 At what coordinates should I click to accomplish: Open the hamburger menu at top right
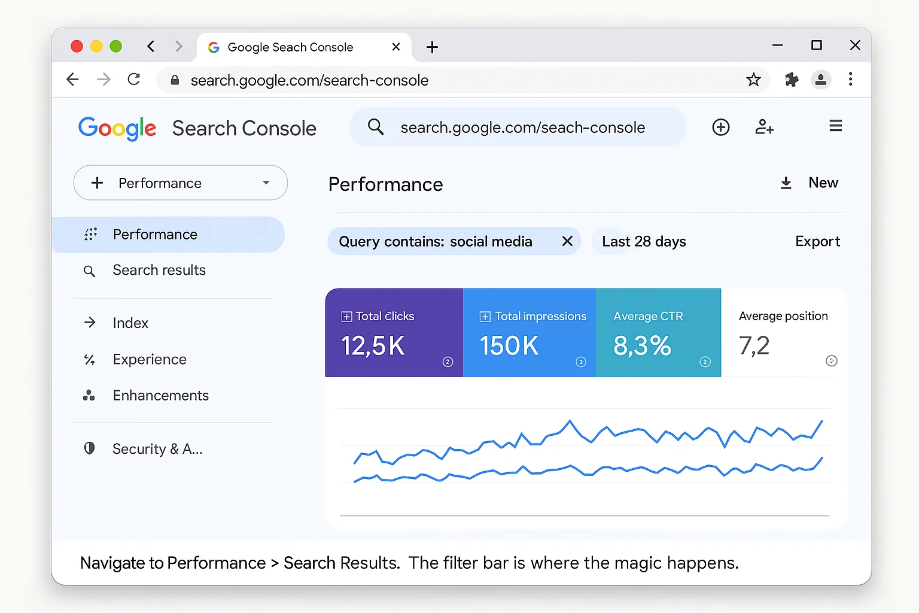(835, 126)
